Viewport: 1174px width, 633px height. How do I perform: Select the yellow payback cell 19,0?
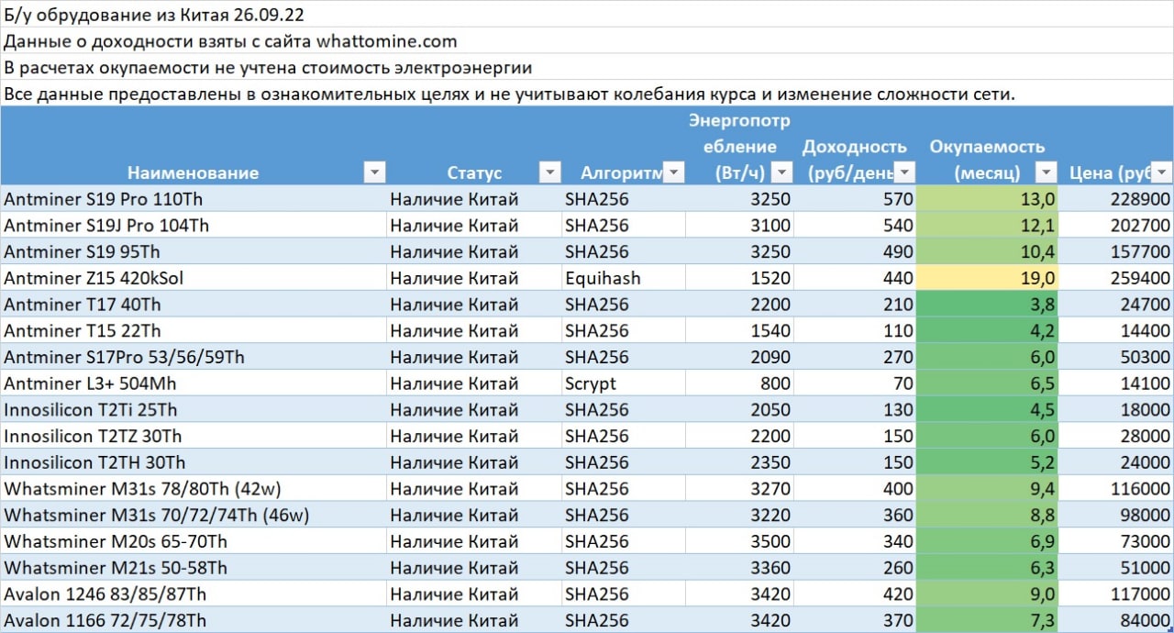[x=988, y=278]
